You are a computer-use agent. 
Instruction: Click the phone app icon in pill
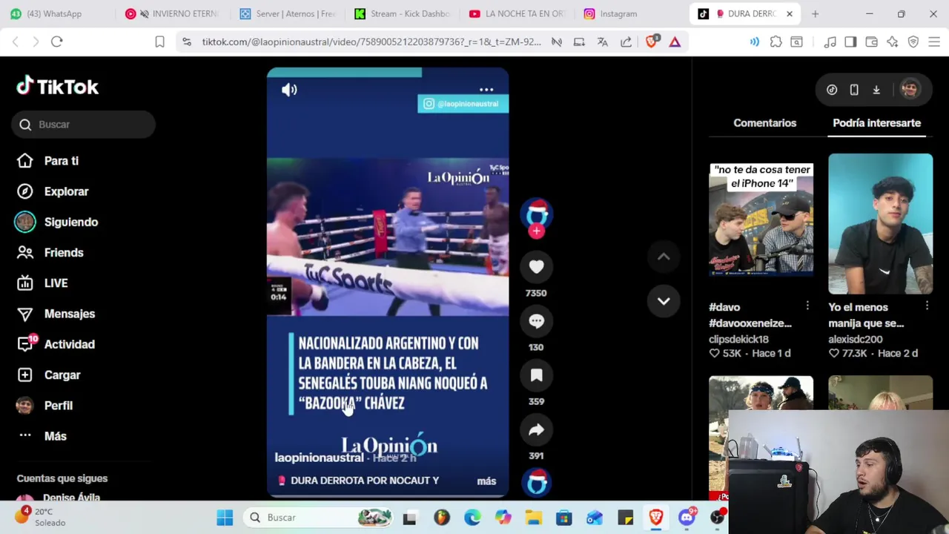(854, 90)
